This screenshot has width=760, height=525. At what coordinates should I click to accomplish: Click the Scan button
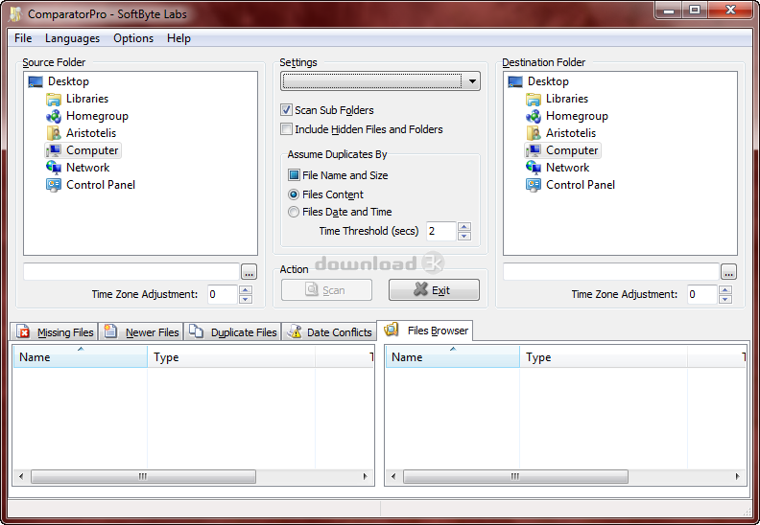tap(326, 290)
